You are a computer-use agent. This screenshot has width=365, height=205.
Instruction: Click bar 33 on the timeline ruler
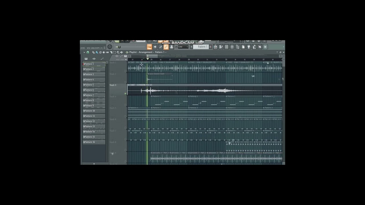226,60
